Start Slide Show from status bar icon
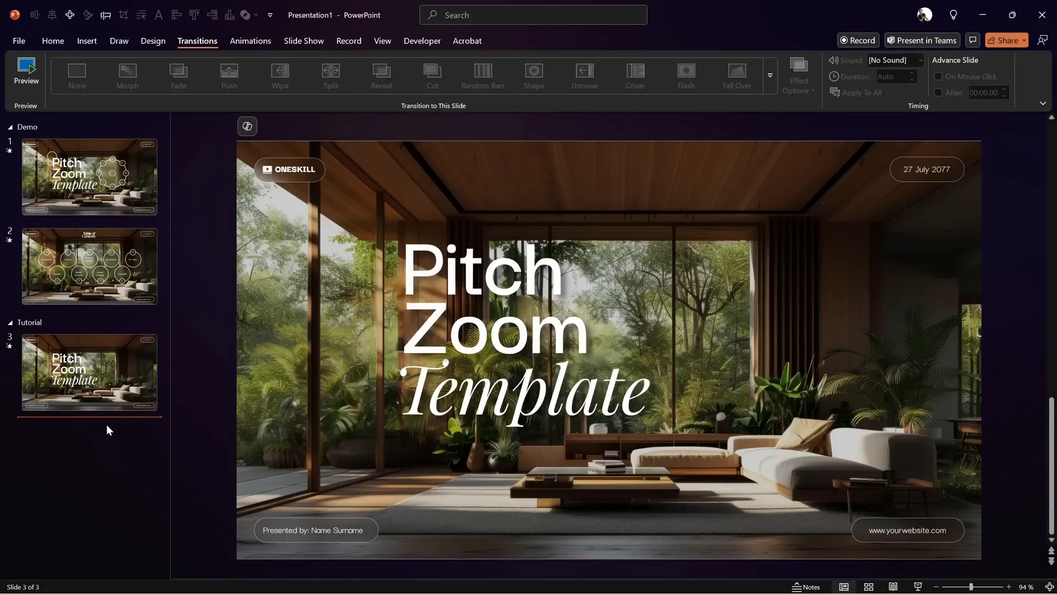This screenshot has height=594, width=1057. 918,587
